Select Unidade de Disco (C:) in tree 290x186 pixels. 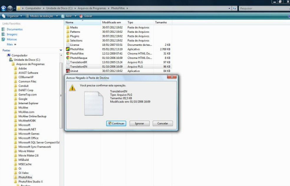coord(27,60)
